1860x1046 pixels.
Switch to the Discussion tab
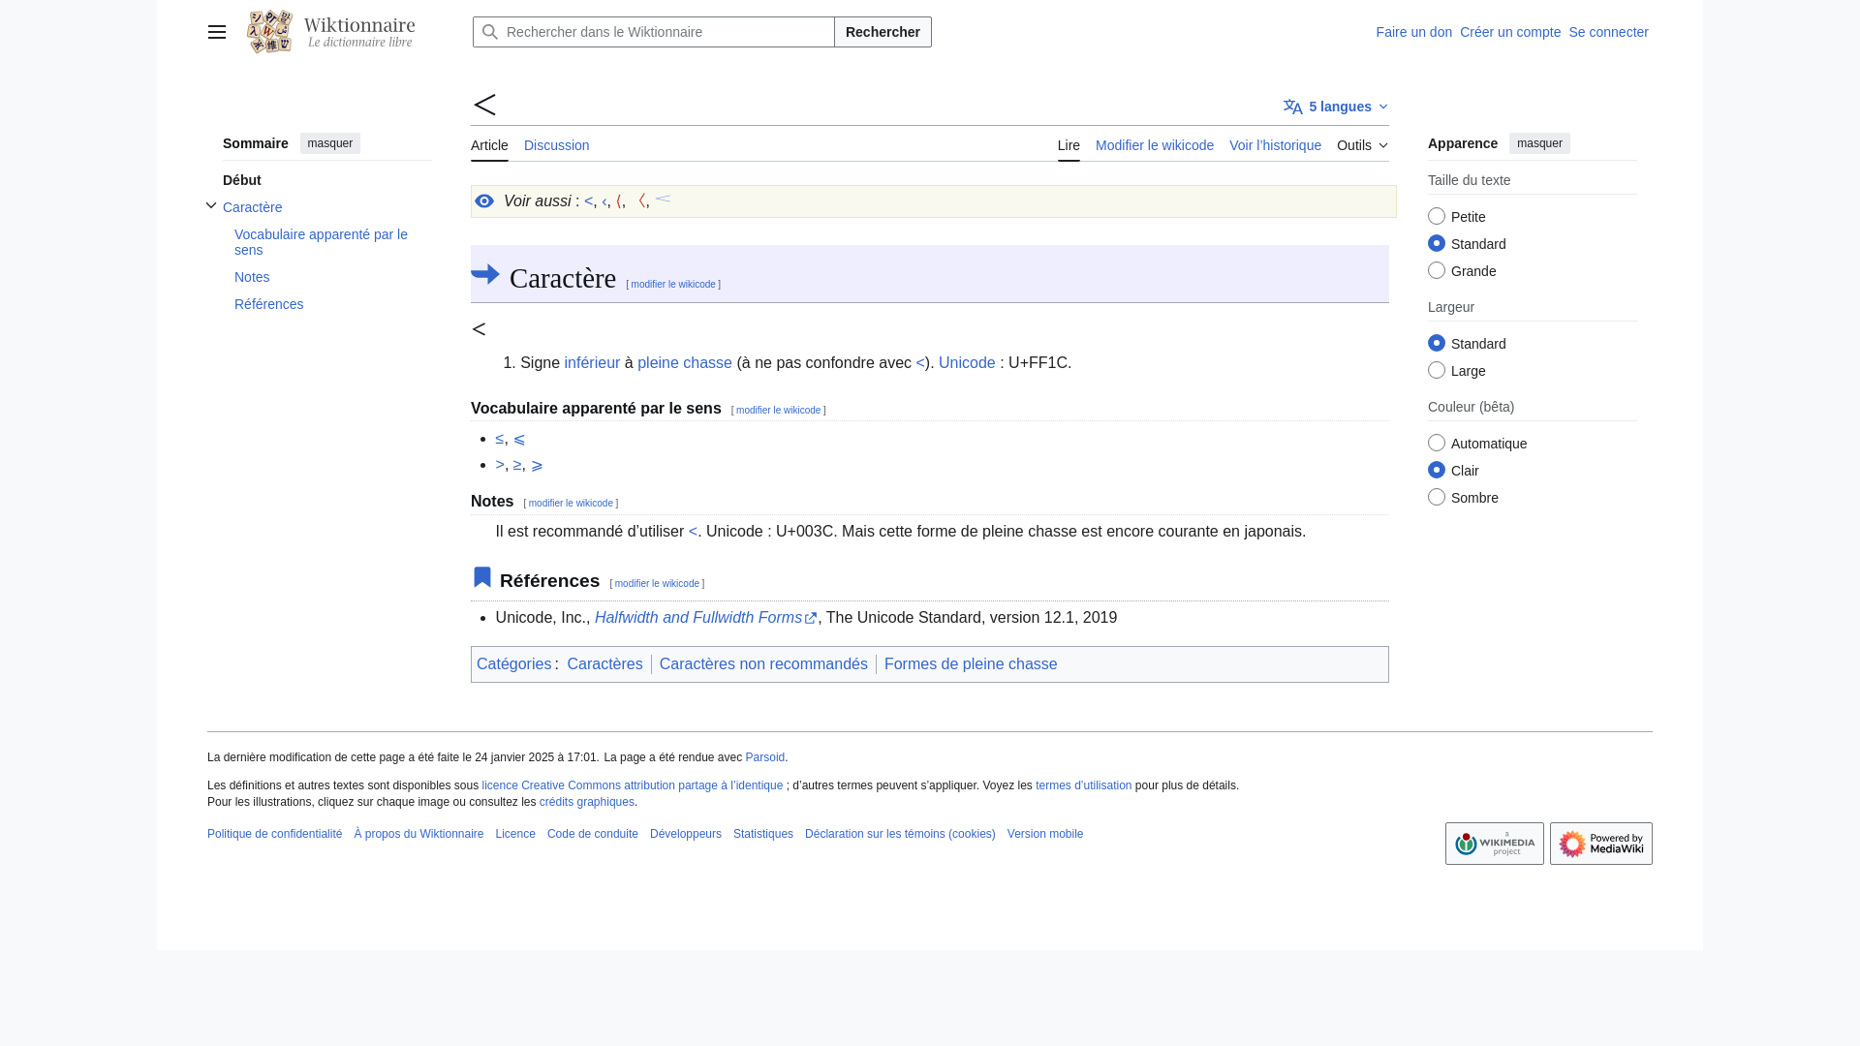[556, 145]
